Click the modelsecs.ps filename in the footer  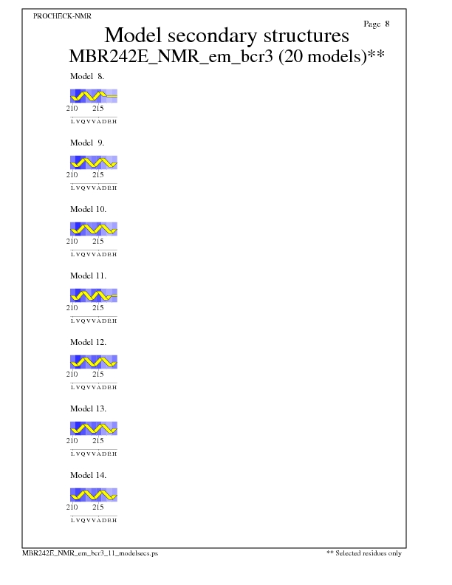click(x=90, y=553)
